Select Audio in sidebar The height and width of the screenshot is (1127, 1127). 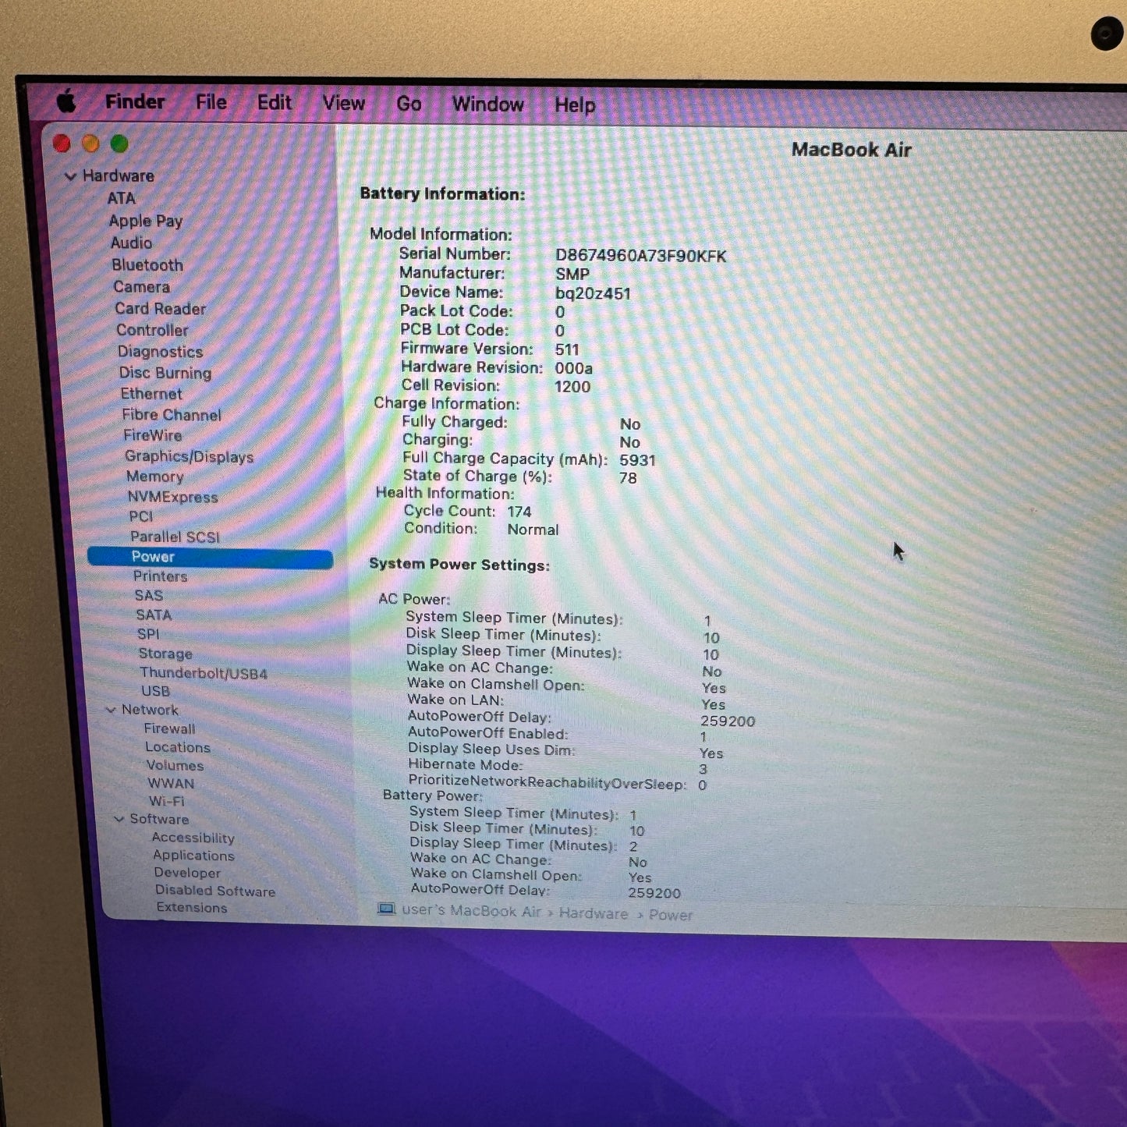pyautogui.click(x=131, y=243)
